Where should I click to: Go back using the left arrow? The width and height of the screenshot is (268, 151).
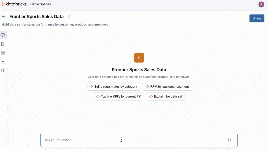[3, 17]
